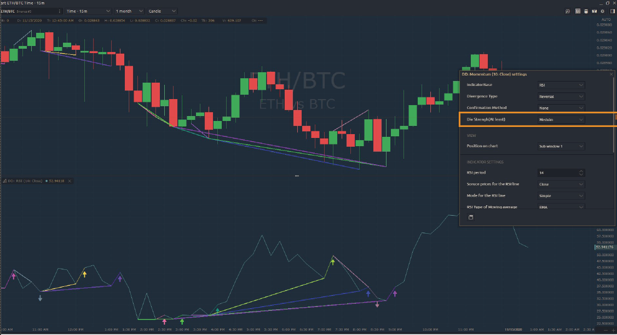The image size is (617, 335).
Task: Open the Div Strength dropdown set to Medium
Action: click(x=561, y=119)
